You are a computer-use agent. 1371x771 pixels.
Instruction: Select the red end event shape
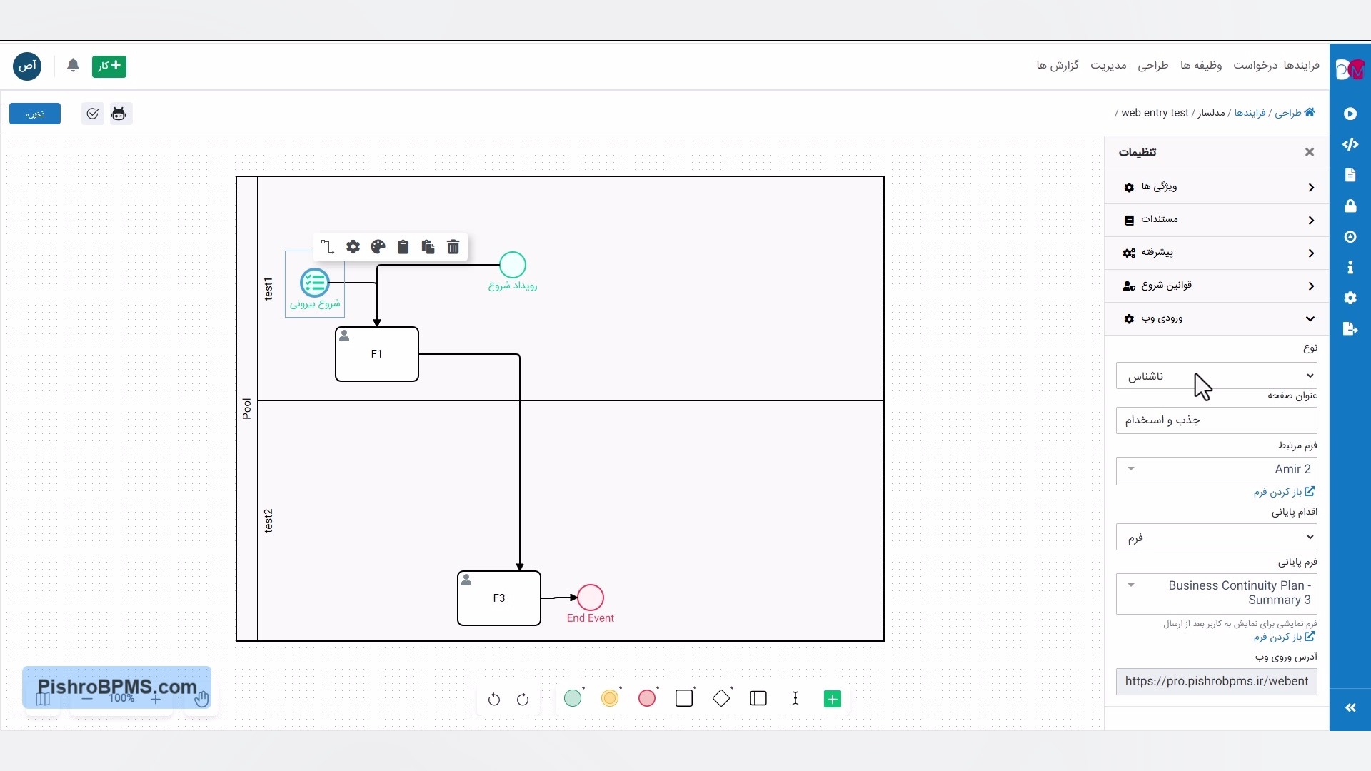pyautogui.click(x=647, y=699)
